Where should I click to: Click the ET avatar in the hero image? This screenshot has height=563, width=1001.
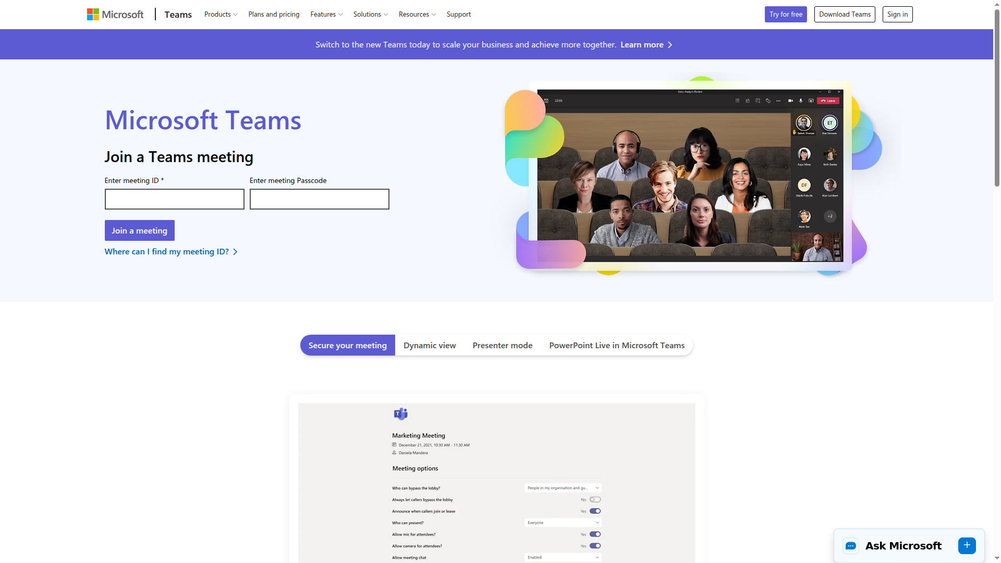click(830, 123)
